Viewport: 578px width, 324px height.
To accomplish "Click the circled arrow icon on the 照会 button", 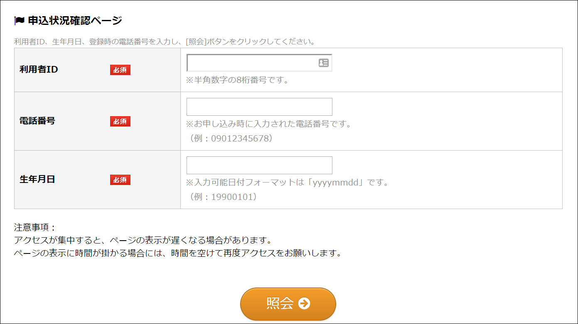I will coord(304,304).
